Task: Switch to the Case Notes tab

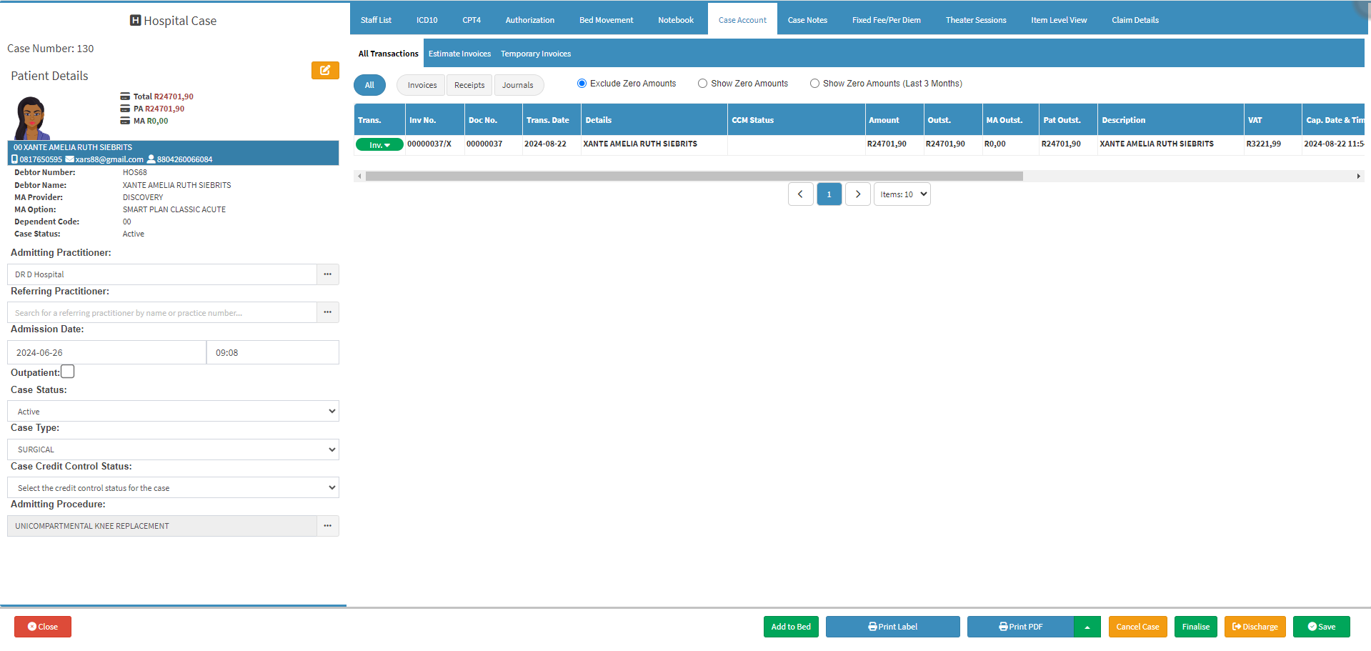Action: tap(807, 20)
